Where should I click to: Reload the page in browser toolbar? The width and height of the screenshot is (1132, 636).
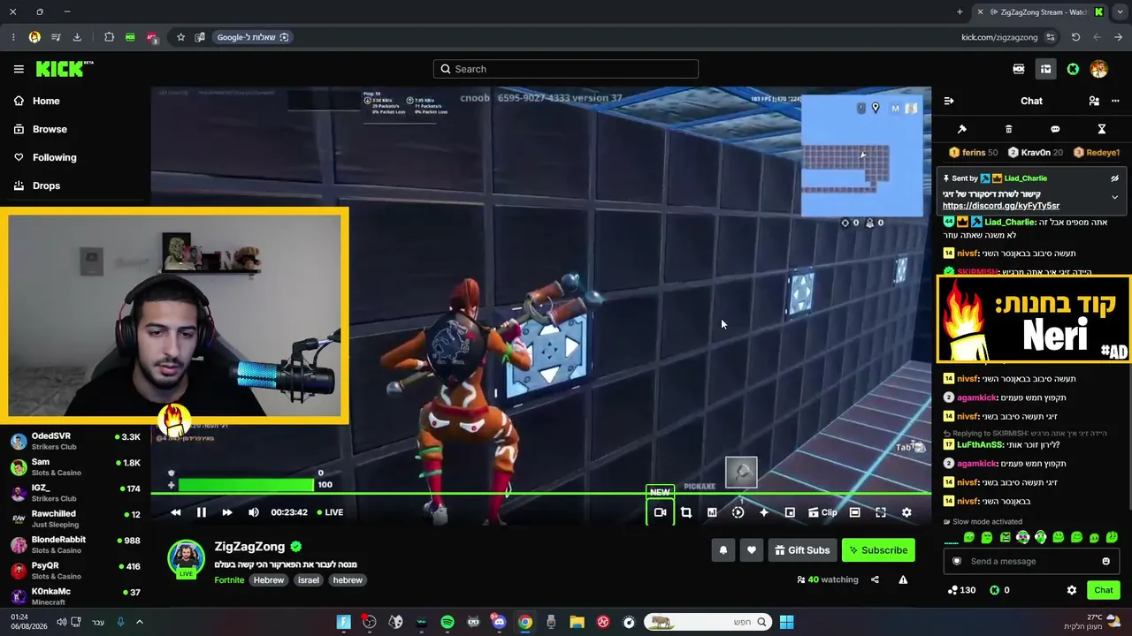[1075, 37]
